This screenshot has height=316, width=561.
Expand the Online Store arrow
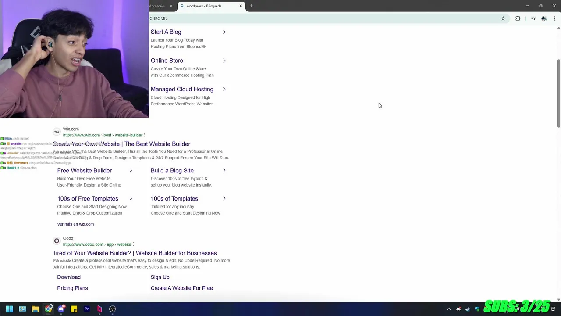pos(224,61)
